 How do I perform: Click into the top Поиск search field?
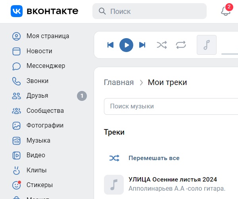pyautogui.click(x=150, y=11)
